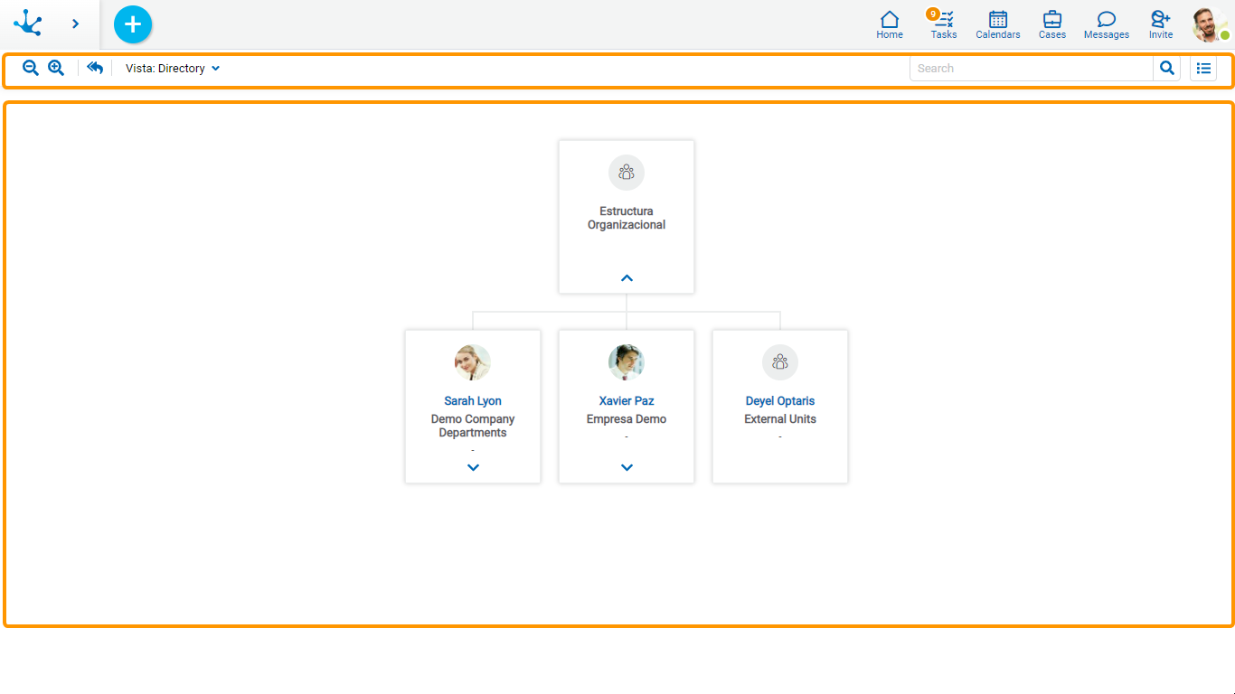This screenshot has height=694, width=1235.
Task: Open the Deyel Optaris link
Action: [x=779, y=400]
